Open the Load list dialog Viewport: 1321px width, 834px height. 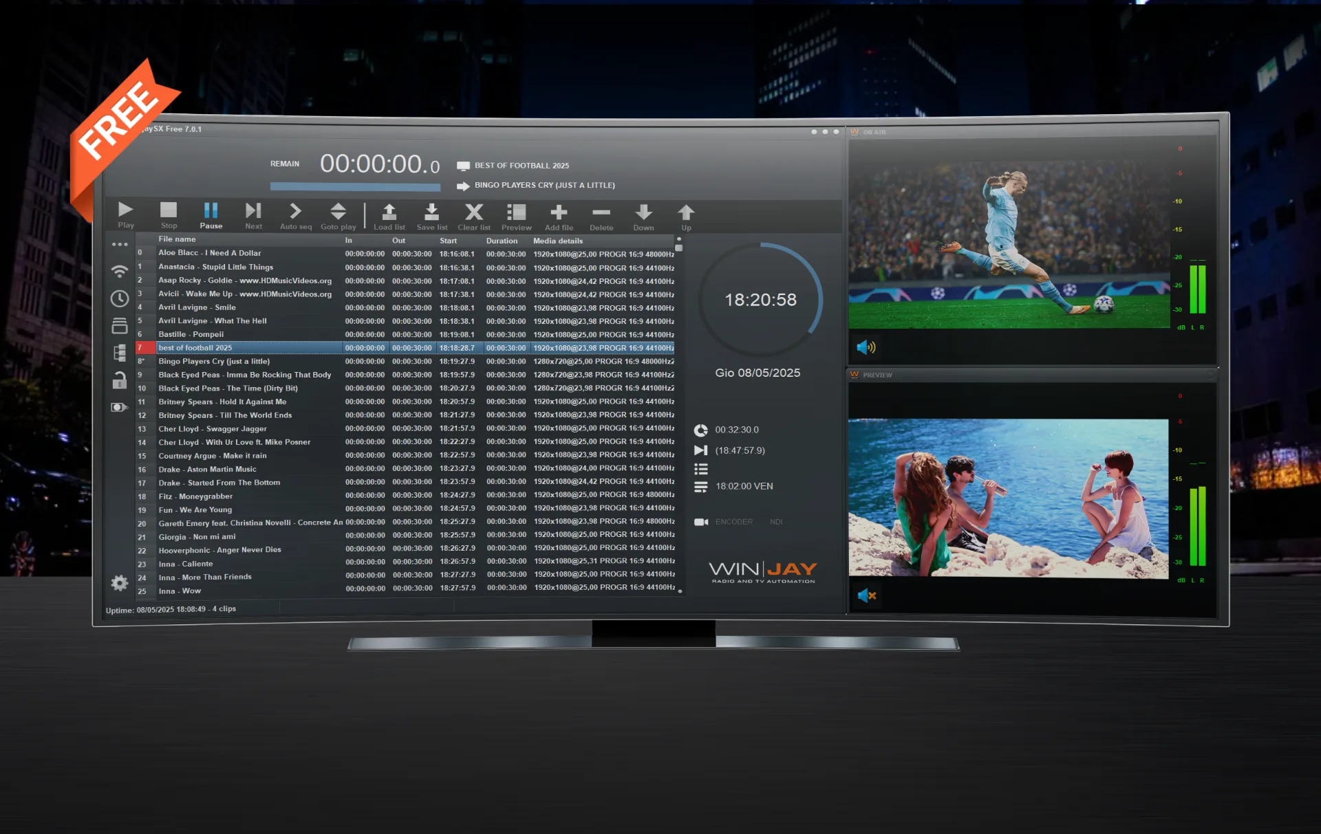click(389, 212)
